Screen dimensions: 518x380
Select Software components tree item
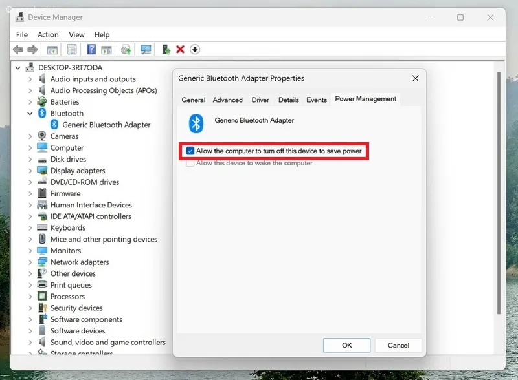(86, 319)
